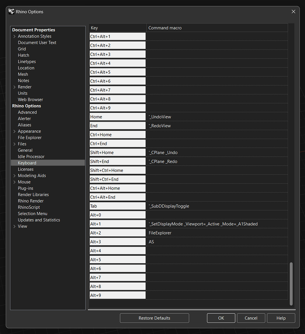Select the Ctrl+Alt+End key cell
Viewport: 305px width, 334px height.
click(118, 197)
